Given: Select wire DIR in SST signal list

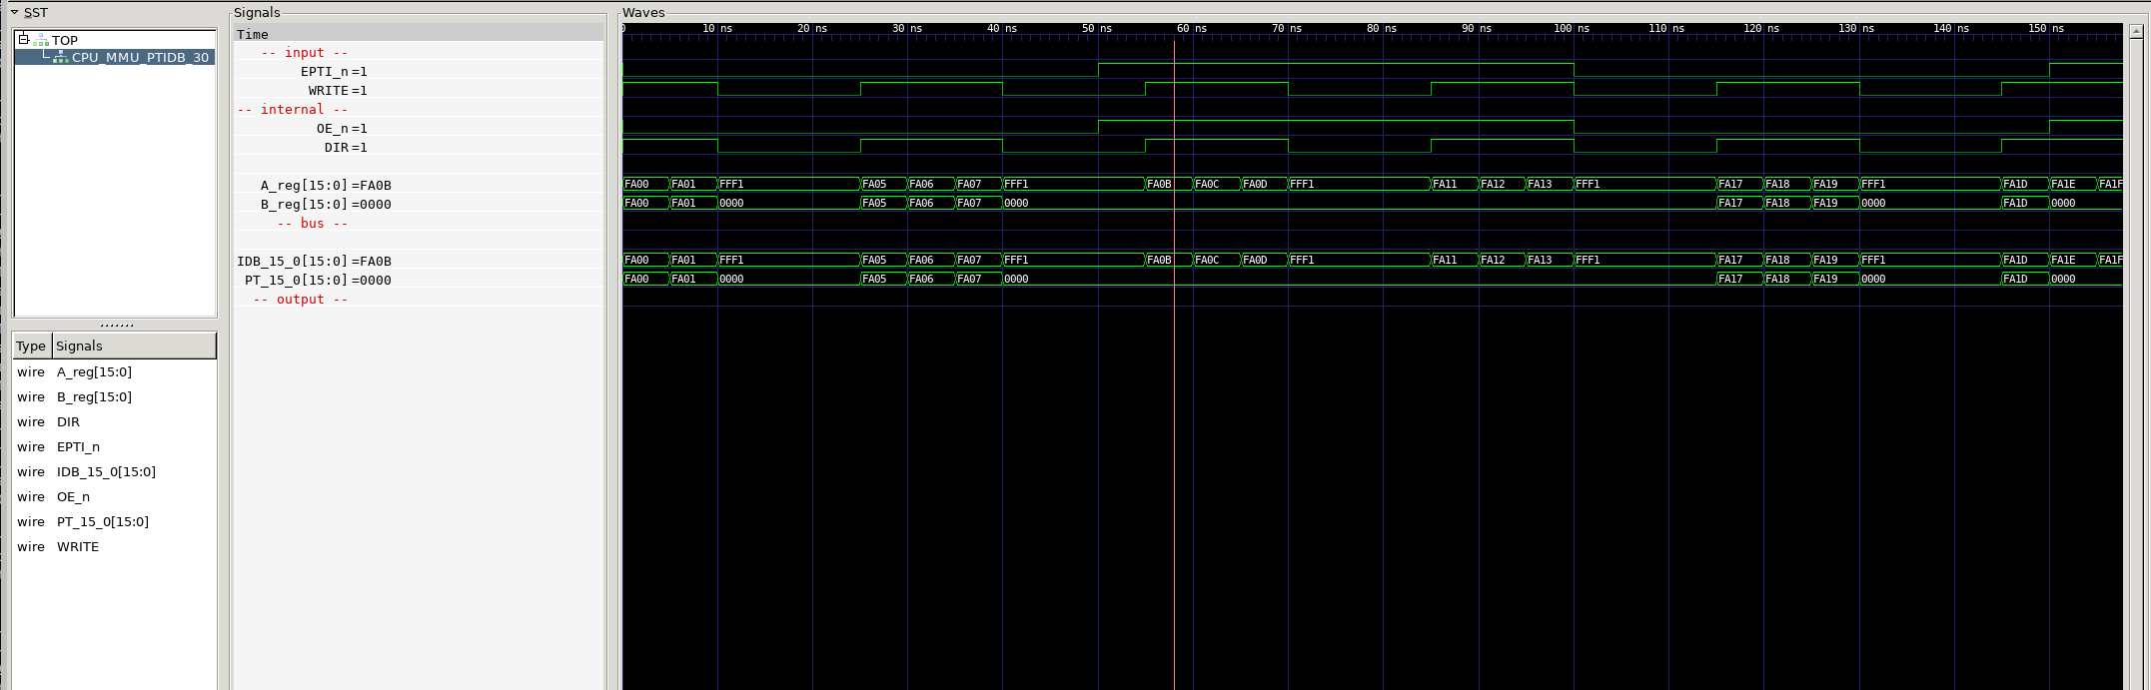Looking at the screenshot, I should 114,421.
